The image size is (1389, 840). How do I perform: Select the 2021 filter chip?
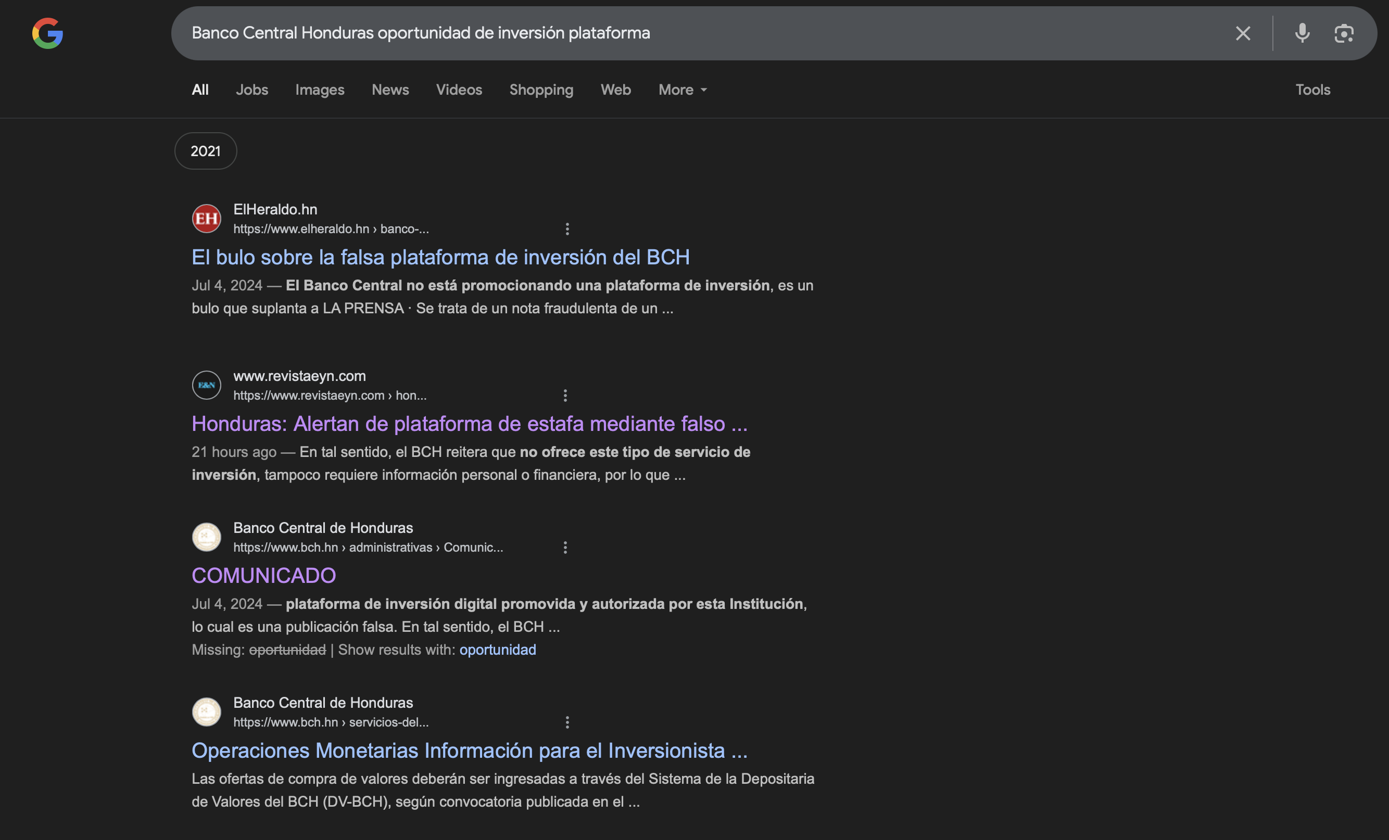tap(206, 151)
